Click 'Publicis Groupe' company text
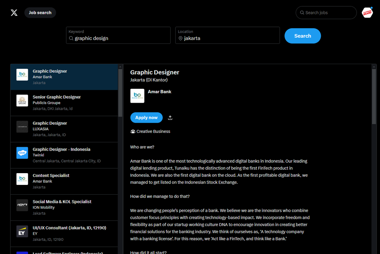This screenshot has width=380, height=254. click(47, 103)
